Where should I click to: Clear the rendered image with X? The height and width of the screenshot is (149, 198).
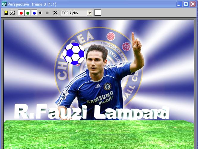point(55,13)
